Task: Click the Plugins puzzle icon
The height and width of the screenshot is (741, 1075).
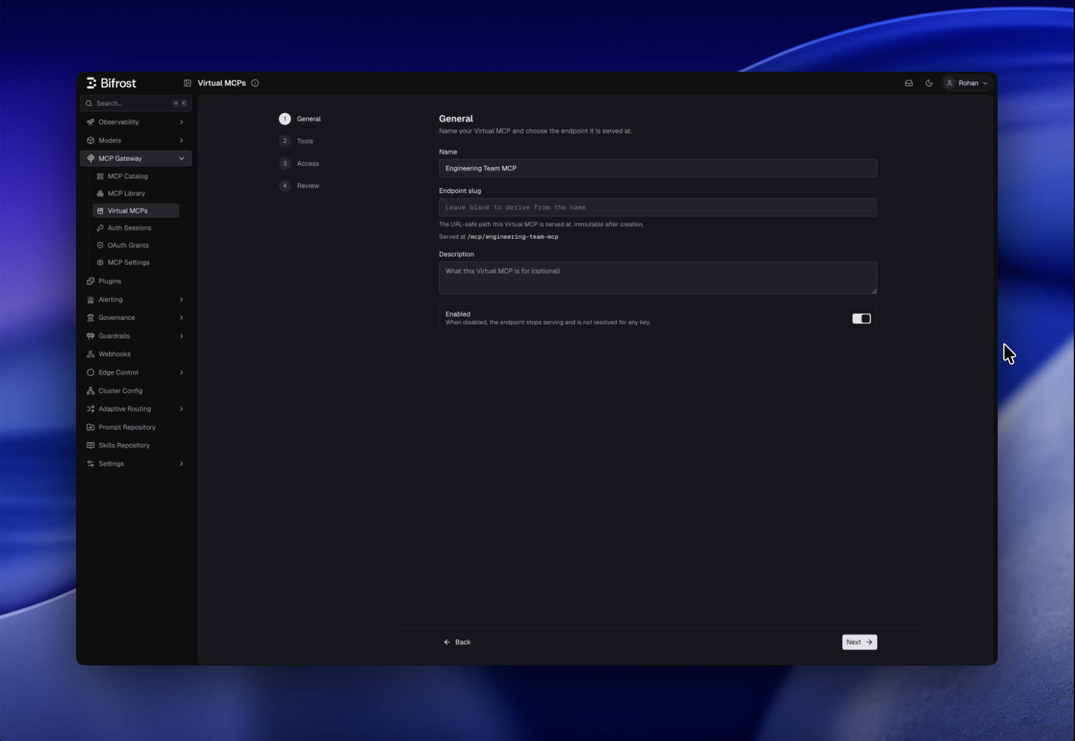Action: coord(90,281)
